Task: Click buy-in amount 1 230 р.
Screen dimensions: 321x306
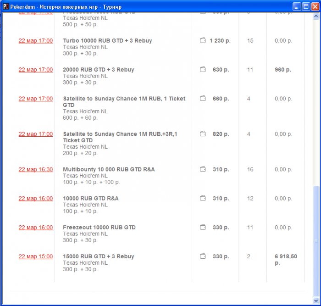Action: [220, 40]
